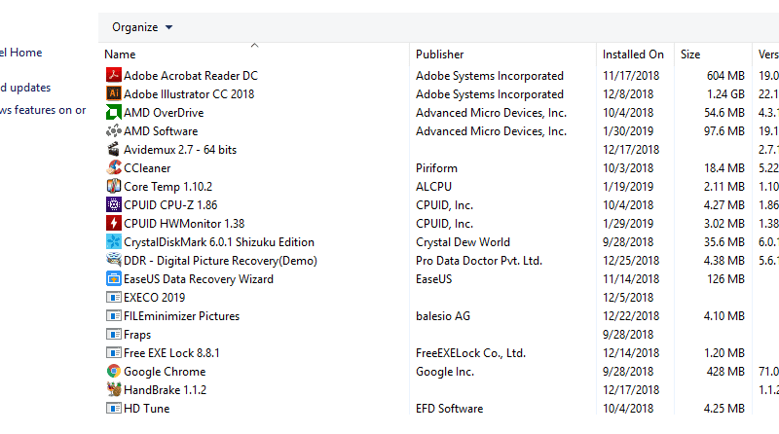Select the AMD OverDrive program name
This screenshot has width=779, height=434.
click(164, 113)
